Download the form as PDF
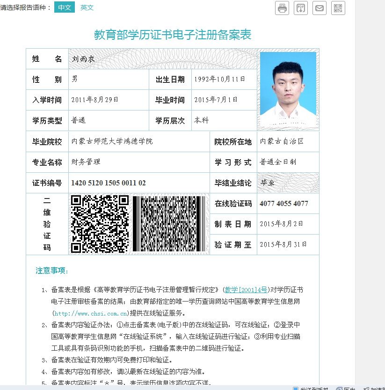This screenshot has height=390, width=385. pyautogui.click(x=301, y=8)
